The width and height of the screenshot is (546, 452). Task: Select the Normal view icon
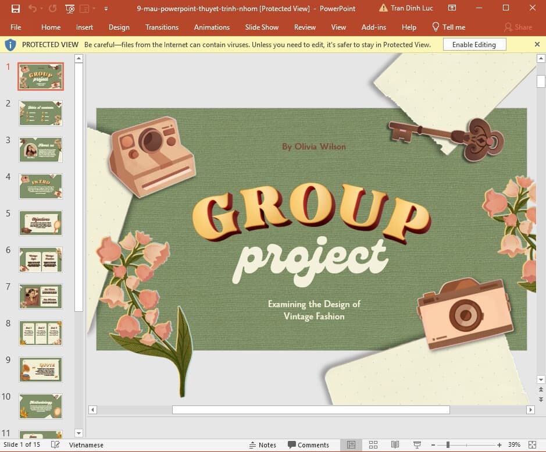point(352,445)
